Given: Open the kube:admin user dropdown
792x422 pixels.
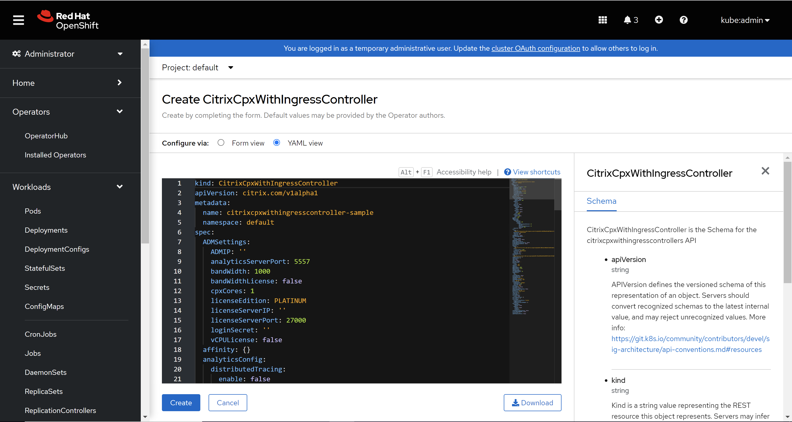Looking at the screenshot, I should tap(745, 20).
